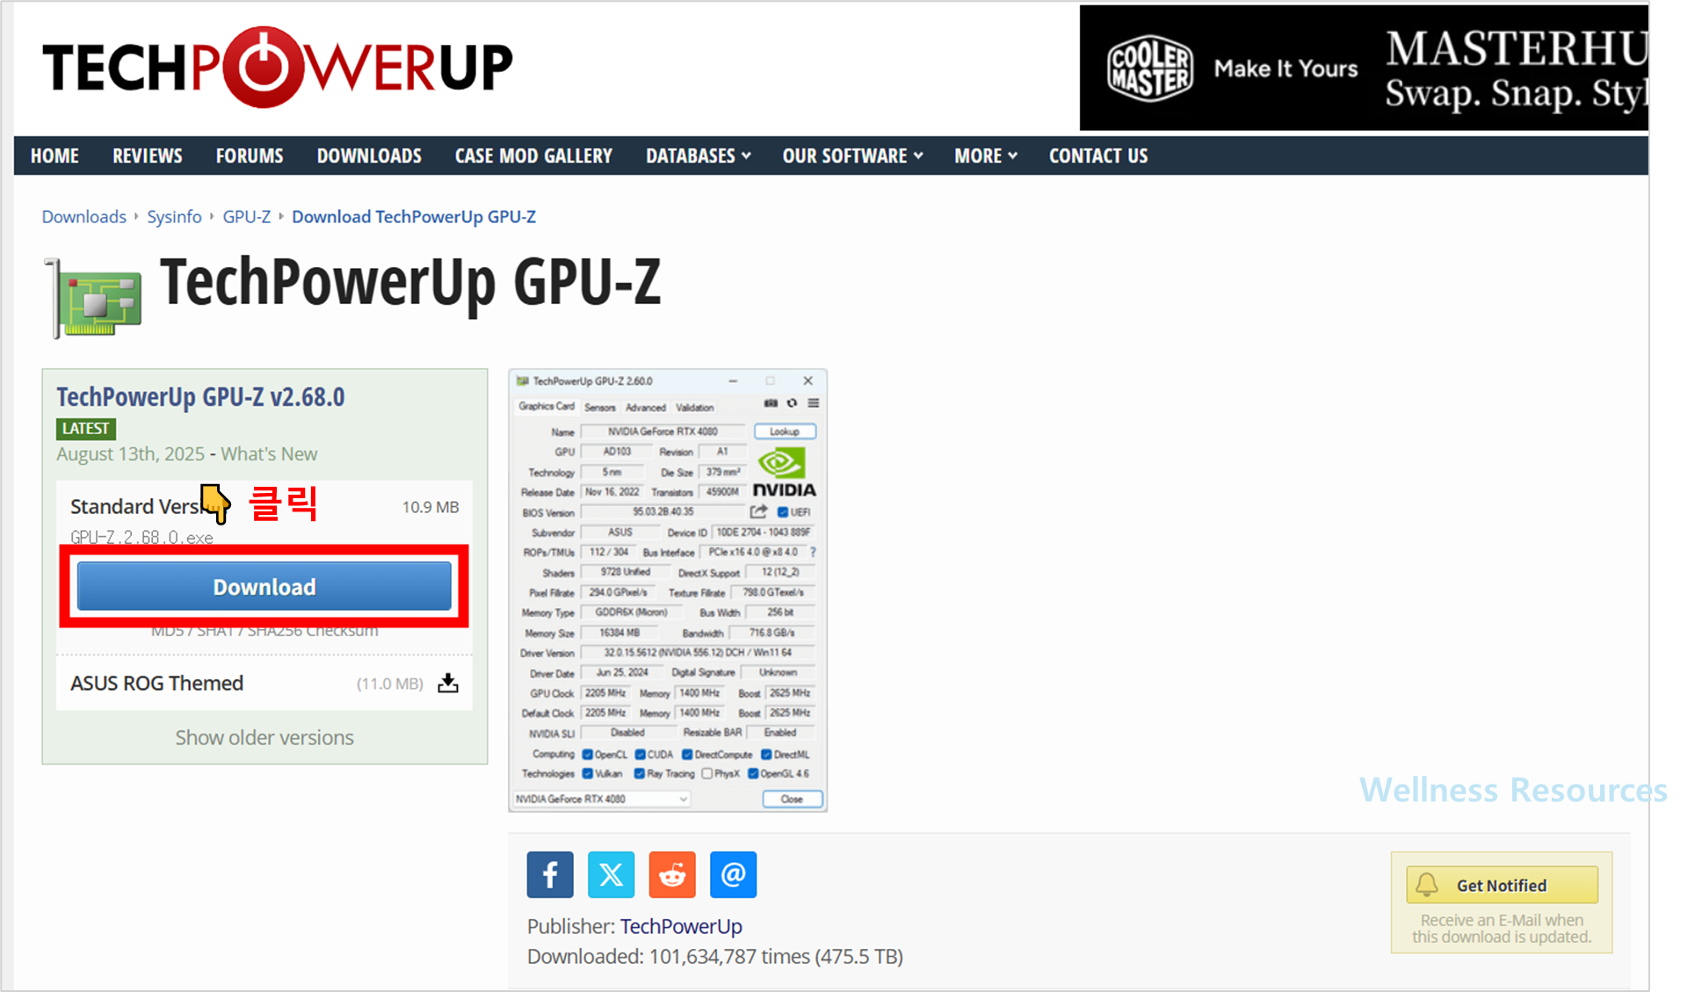Open the CONTACT US nav item
1688x992 pixels.
click(x=1098, y=156)
